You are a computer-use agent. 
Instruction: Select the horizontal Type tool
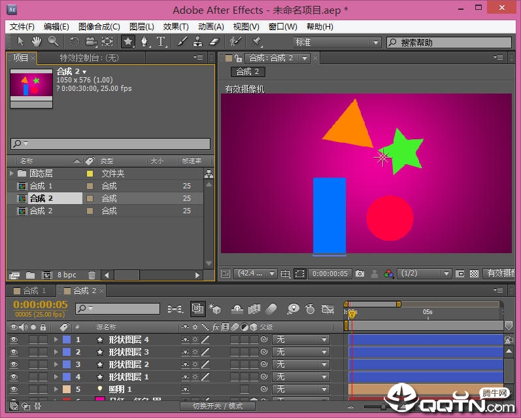[x=161, y=42]
